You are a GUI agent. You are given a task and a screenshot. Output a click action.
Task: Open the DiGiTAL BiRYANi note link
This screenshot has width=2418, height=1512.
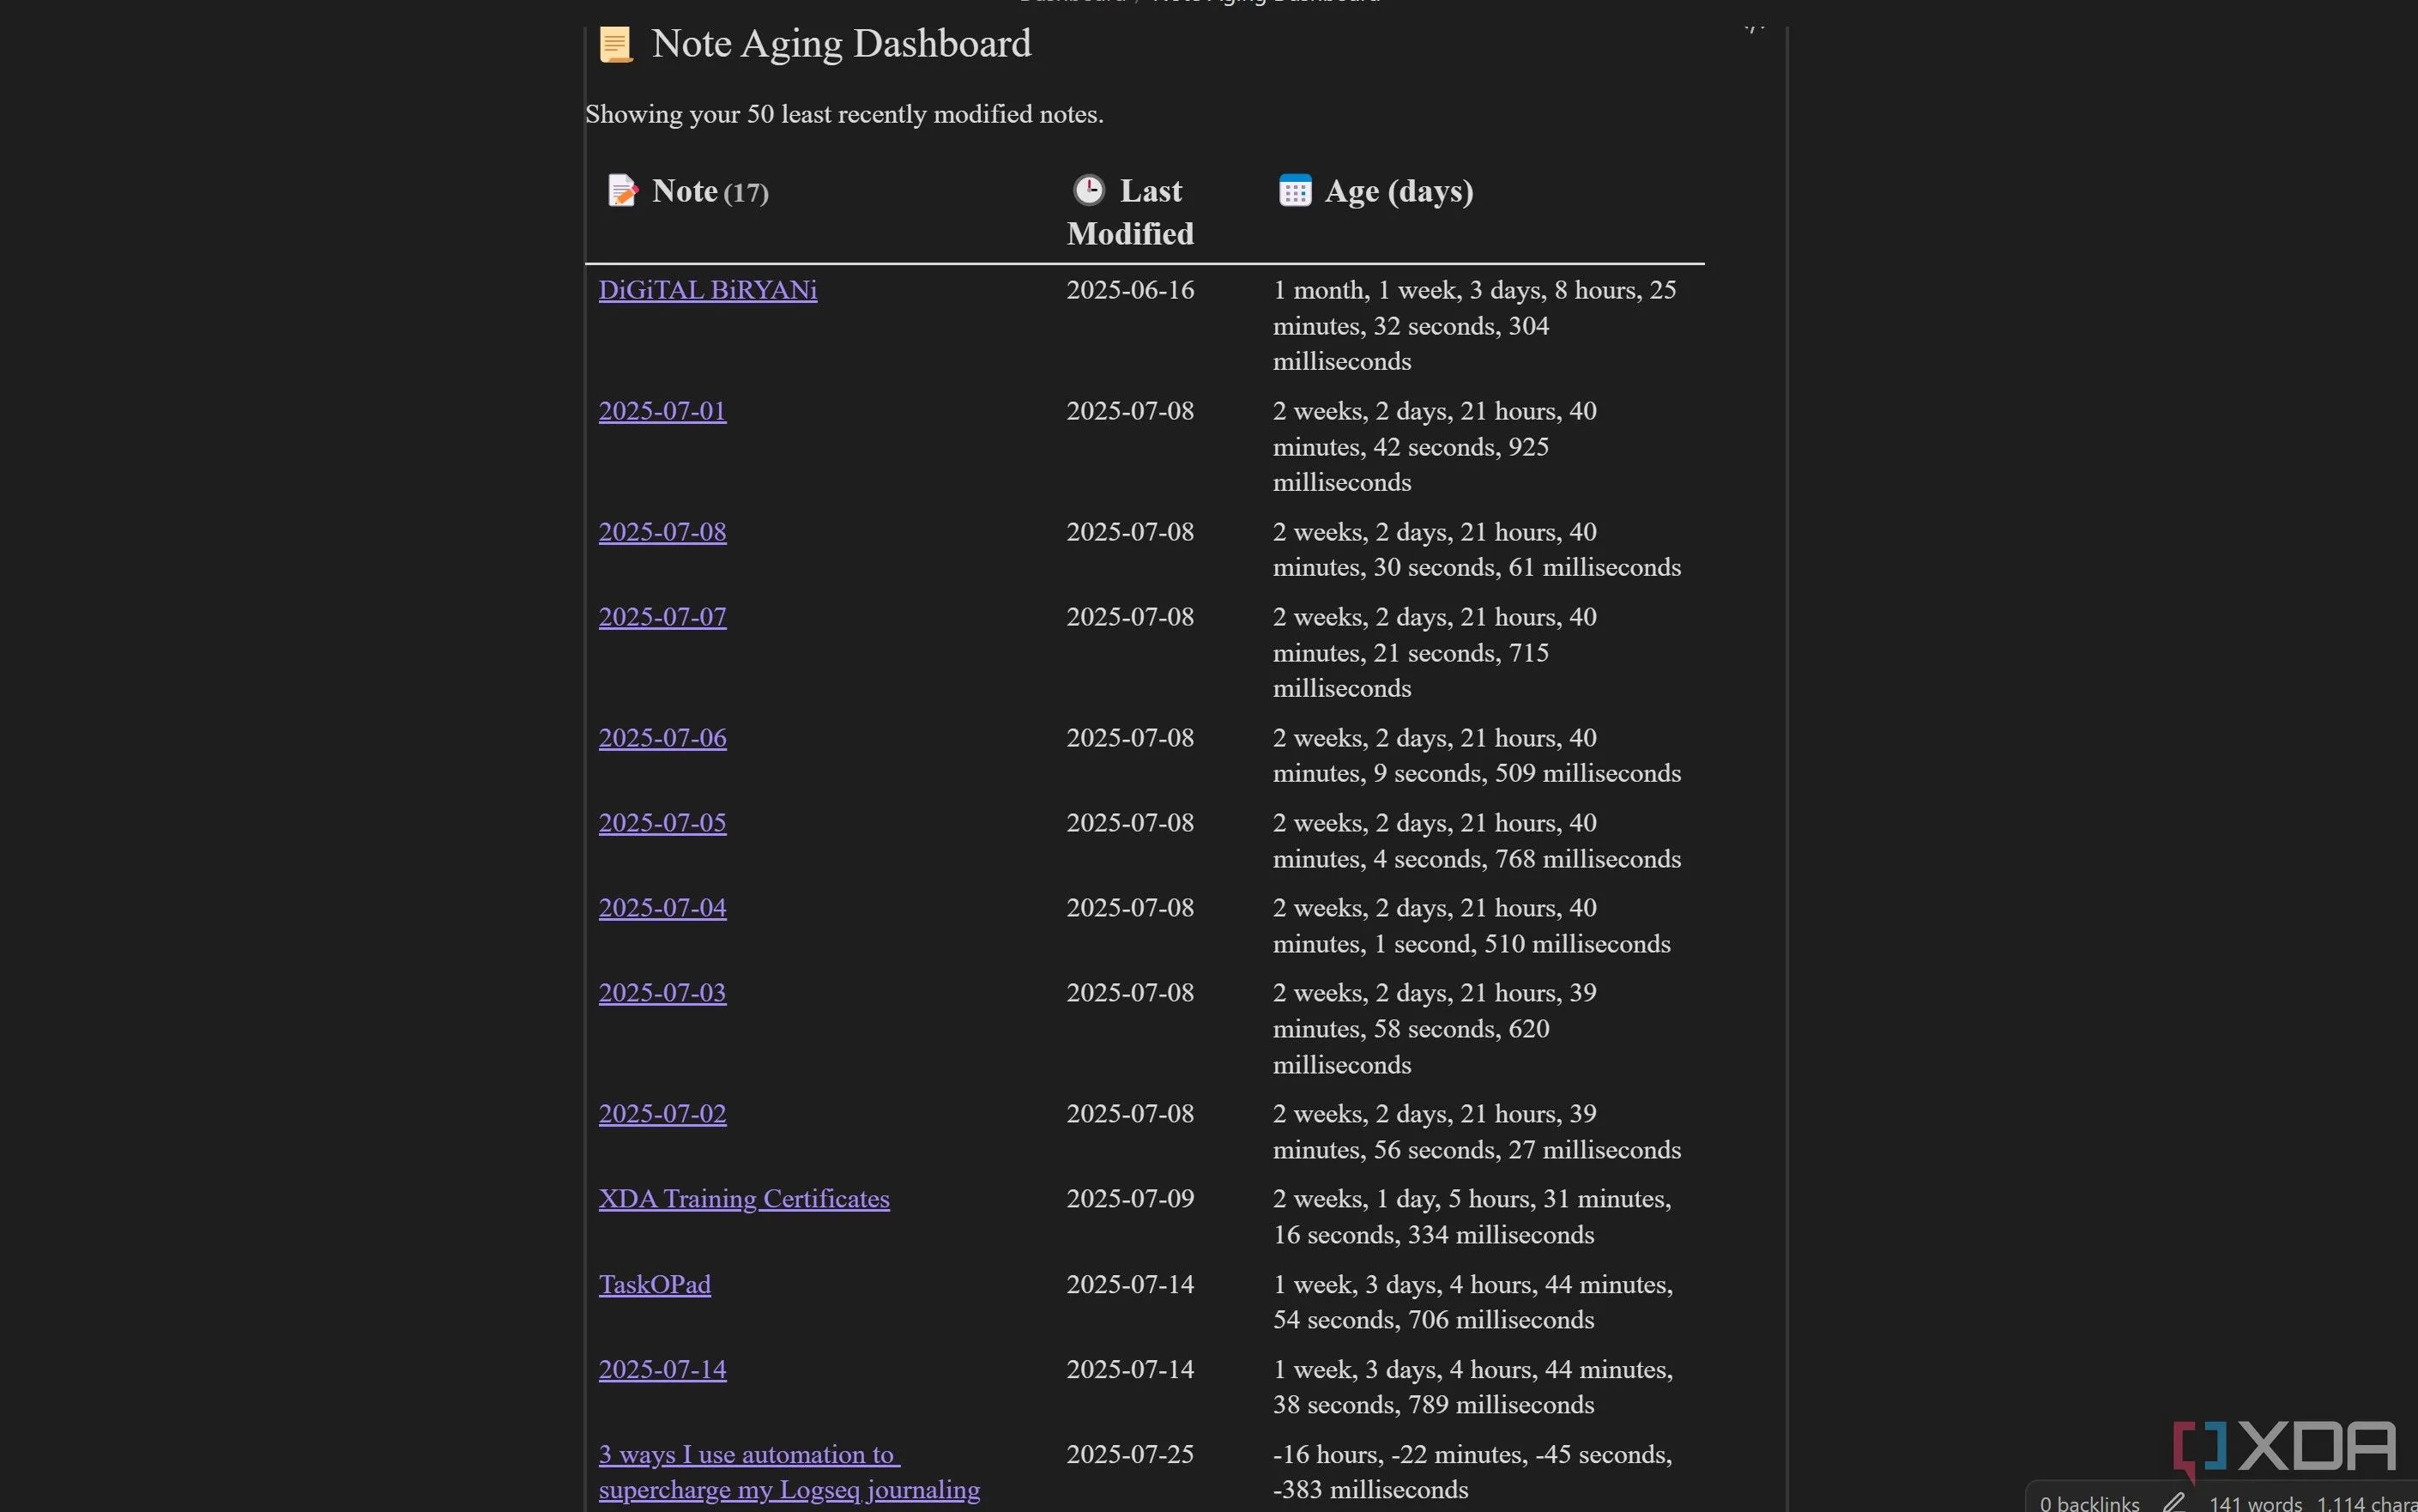pyautogui.click(x=707, y=290)
